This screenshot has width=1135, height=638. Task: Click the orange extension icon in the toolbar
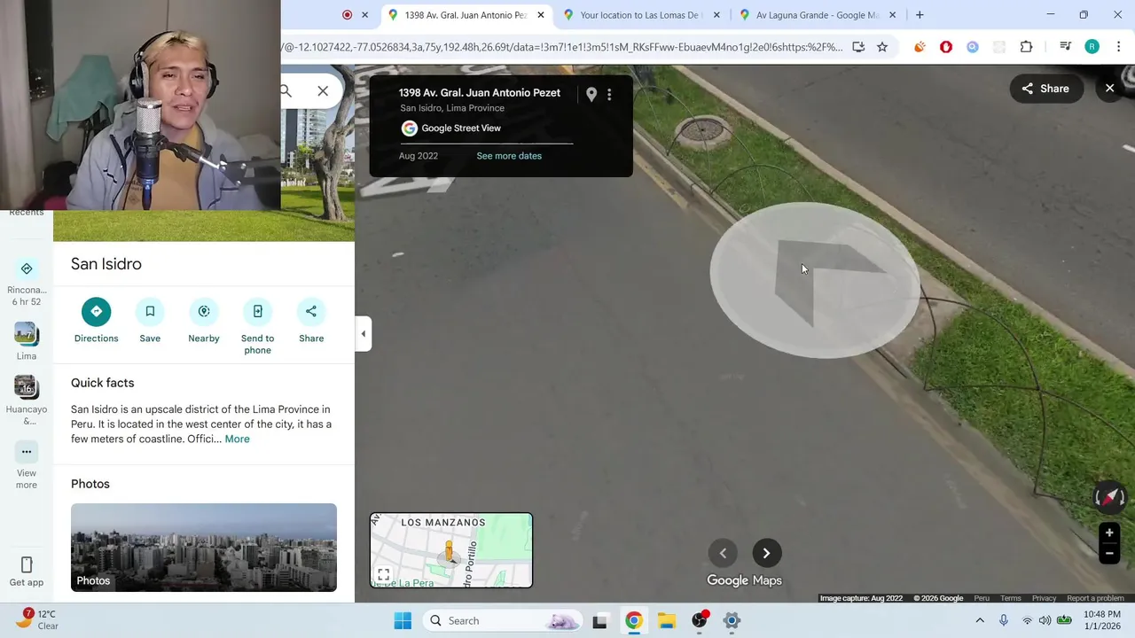[920, 47]
